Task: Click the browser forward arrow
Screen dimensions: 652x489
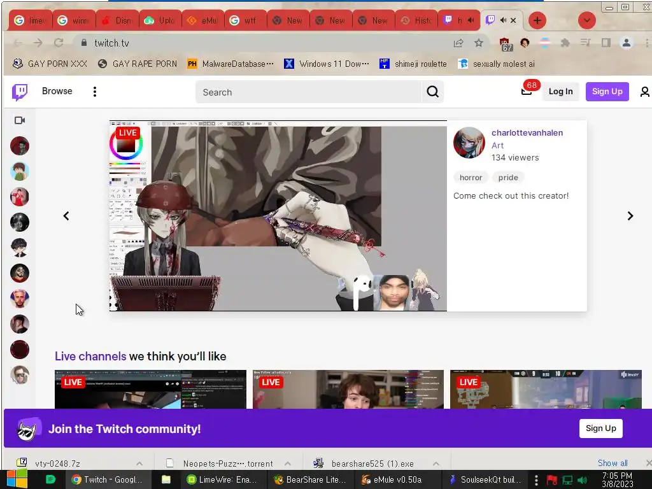Action: [x=38, y=43]
